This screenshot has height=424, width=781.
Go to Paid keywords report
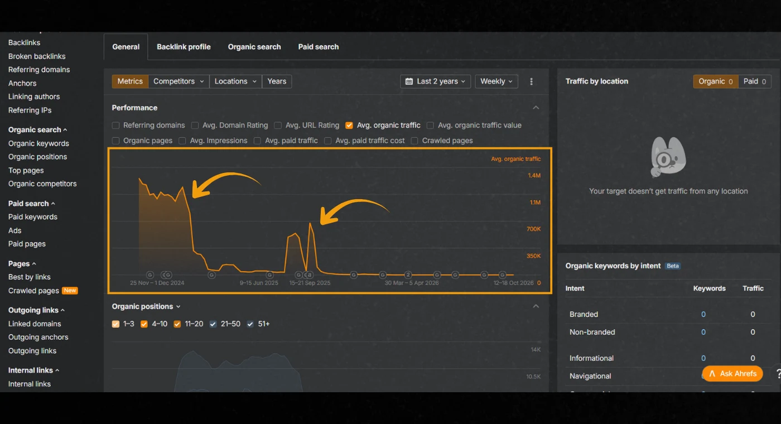click(33, 217)
